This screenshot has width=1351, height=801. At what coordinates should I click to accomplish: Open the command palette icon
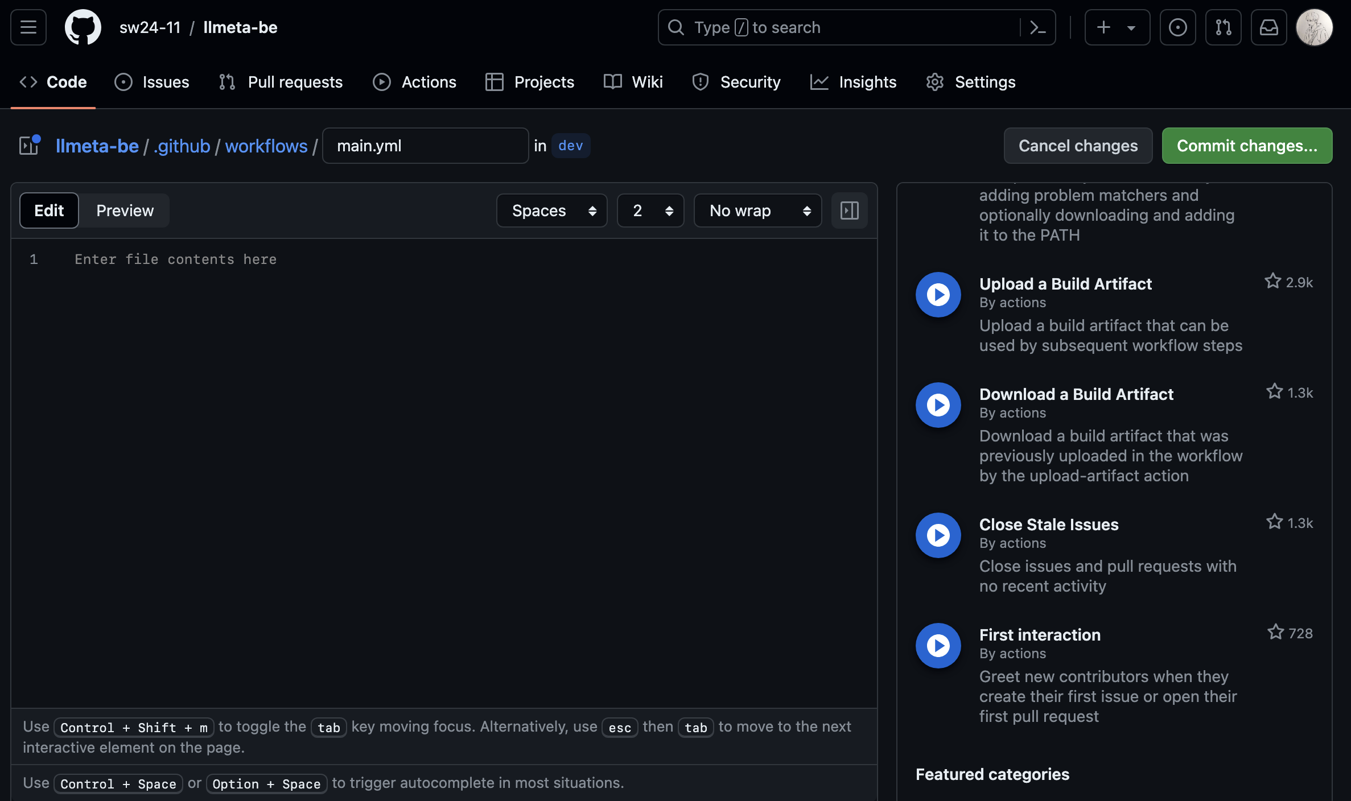click(1037, 27)
